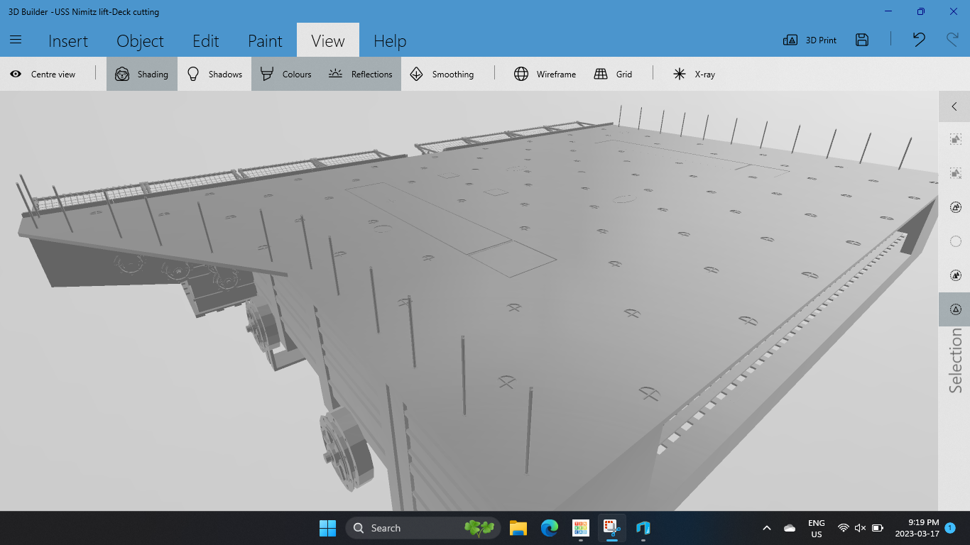Screen dimensions: 970x545
Task: Turn on Wireframe view
Action: tap(545, 74)
